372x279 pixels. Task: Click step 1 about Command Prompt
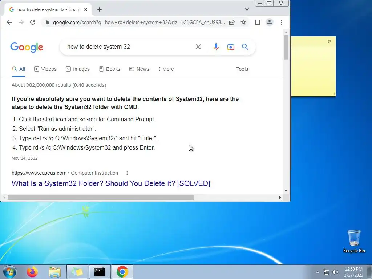click(87, 119)
